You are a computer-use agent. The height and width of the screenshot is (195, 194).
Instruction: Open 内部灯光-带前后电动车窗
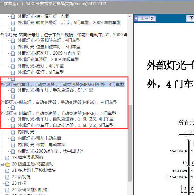click(41, 145)
